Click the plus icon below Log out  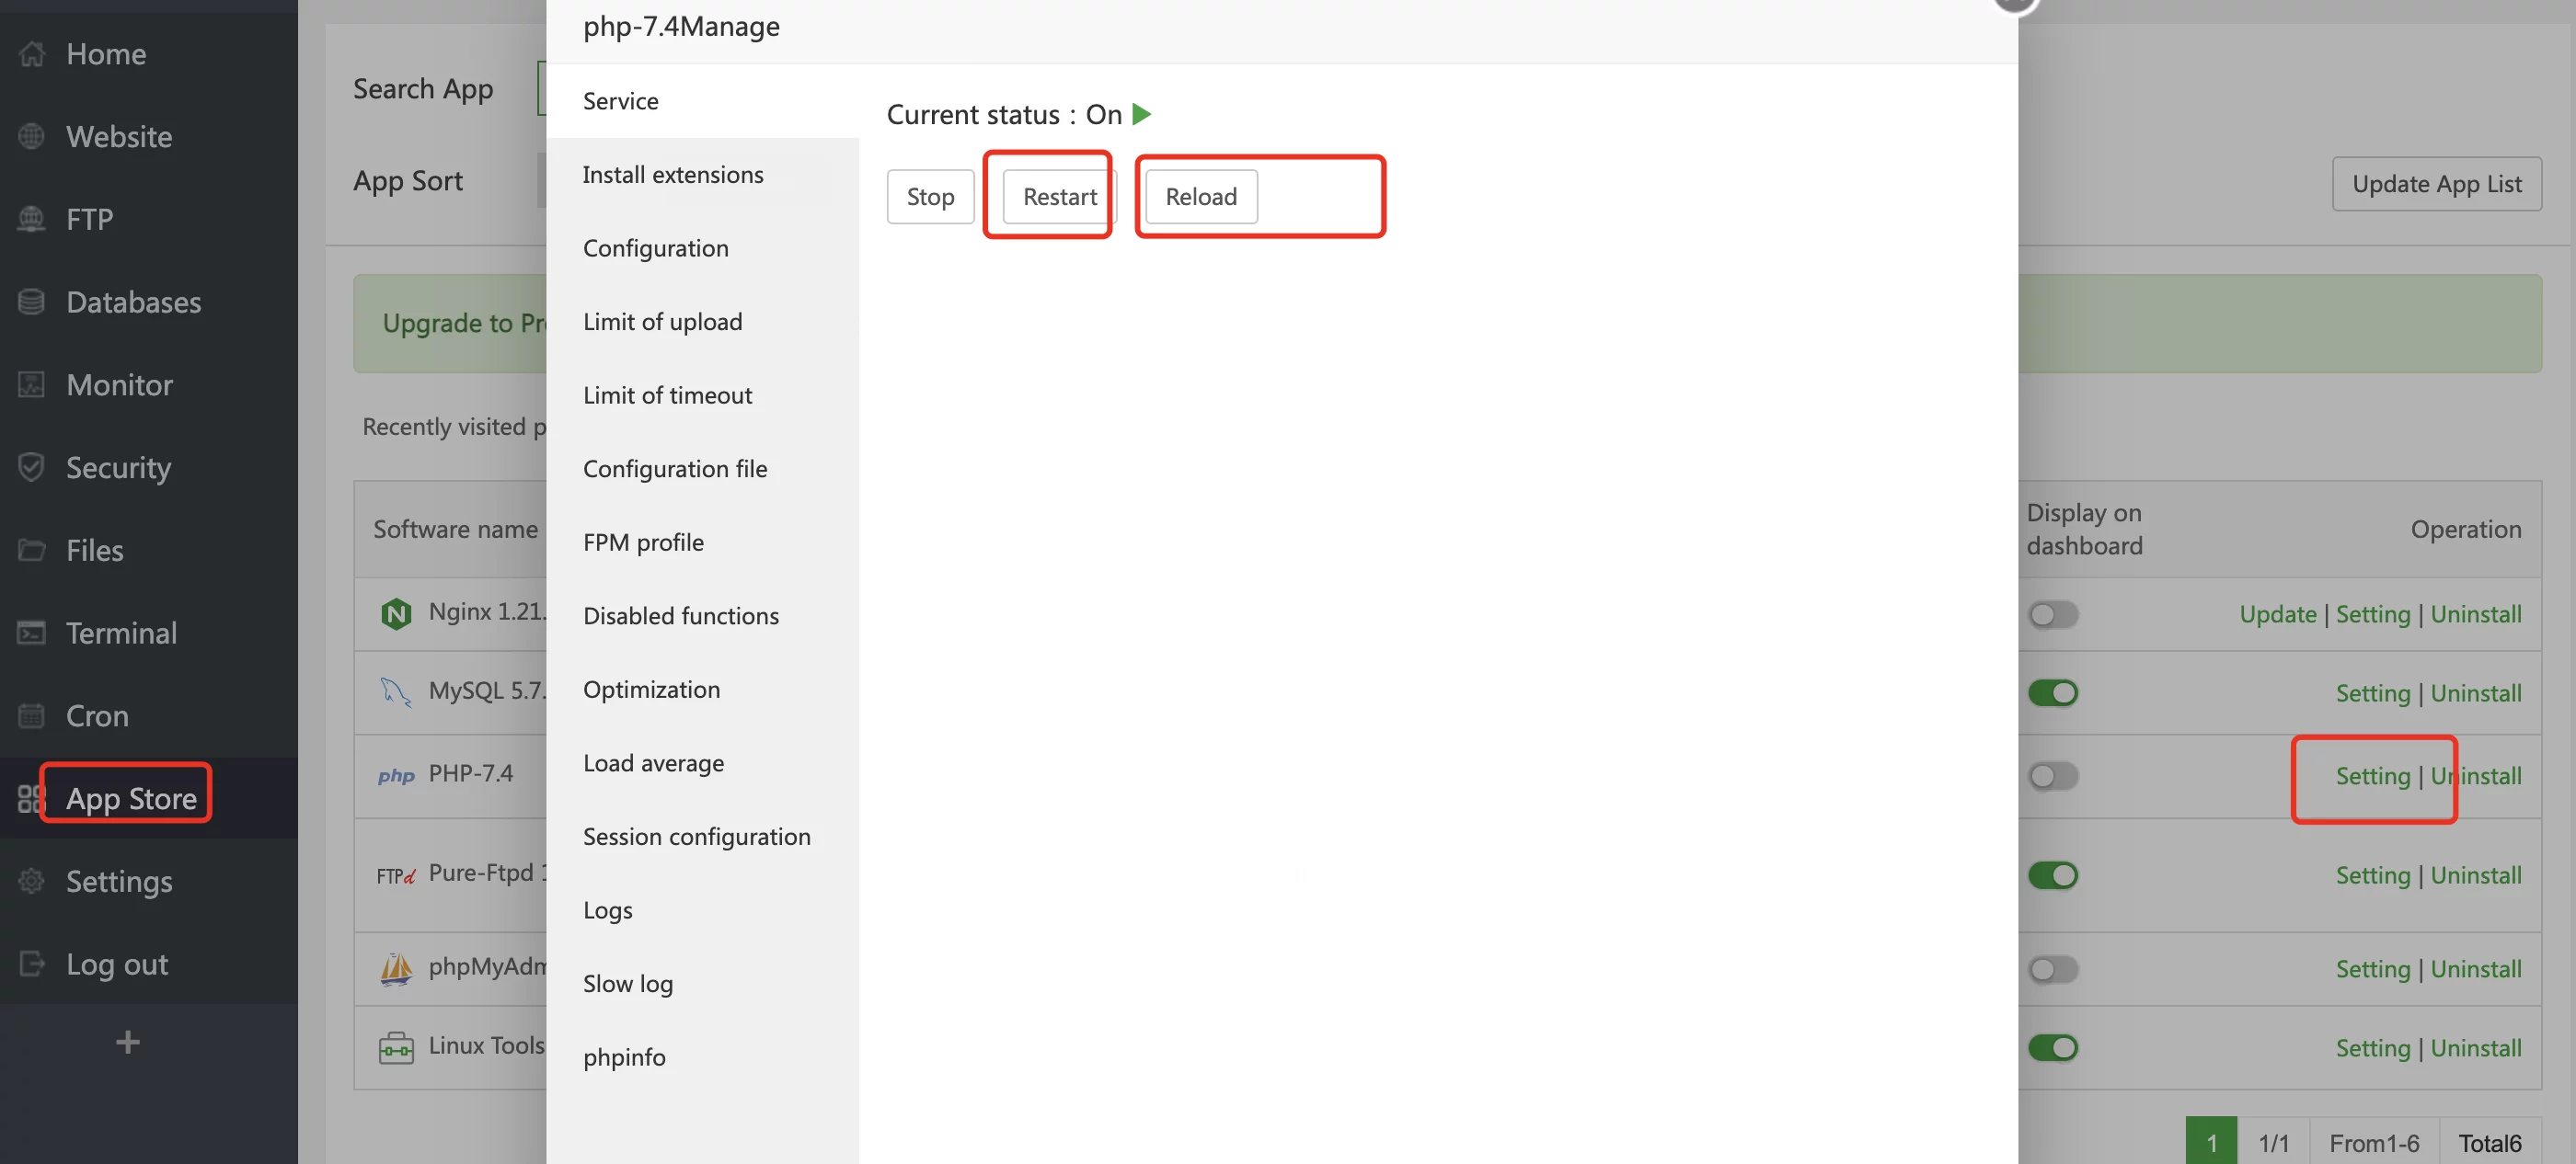pyautogui.click(x=127, y=1042)
